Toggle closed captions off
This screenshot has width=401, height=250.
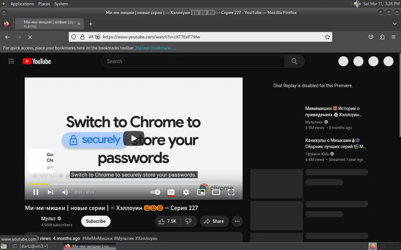[171, 192]
